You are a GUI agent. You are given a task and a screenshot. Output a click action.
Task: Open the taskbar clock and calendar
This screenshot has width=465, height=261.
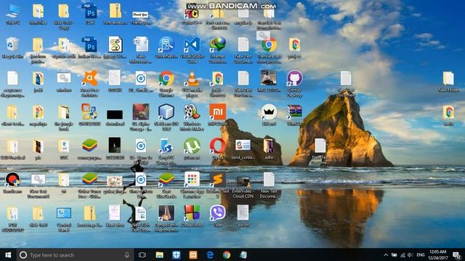tap(437, 254)
